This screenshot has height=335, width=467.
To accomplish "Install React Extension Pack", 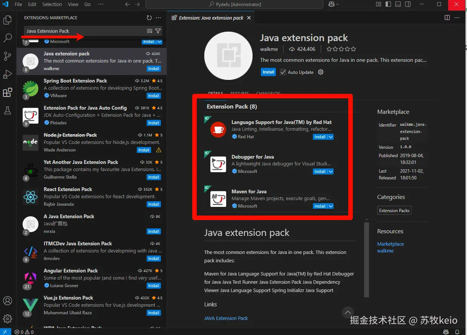I will click(x=154, y=204).
